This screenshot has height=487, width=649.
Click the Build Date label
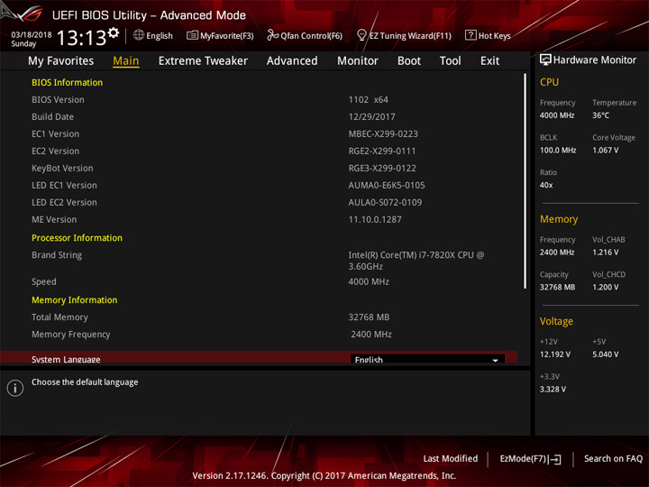[52, 116]
